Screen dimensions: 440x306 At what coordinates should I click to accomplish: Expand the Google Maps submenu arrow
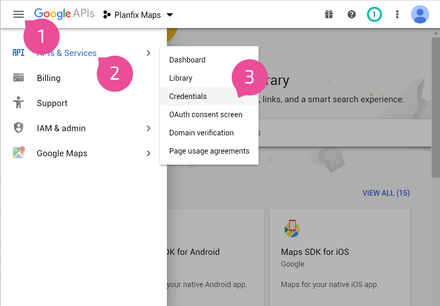pos(149,153)
